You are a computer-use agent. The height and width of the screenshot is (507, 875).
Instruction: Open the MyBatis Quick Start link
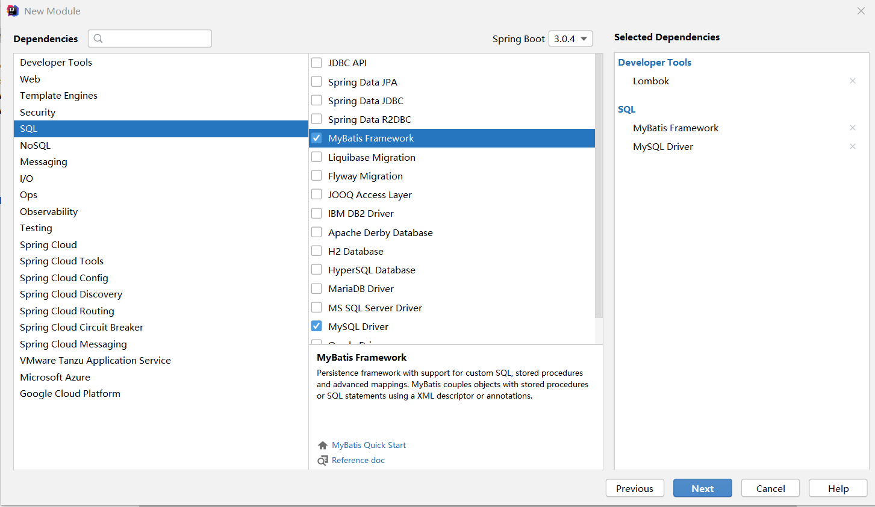(x=369, y=446)
